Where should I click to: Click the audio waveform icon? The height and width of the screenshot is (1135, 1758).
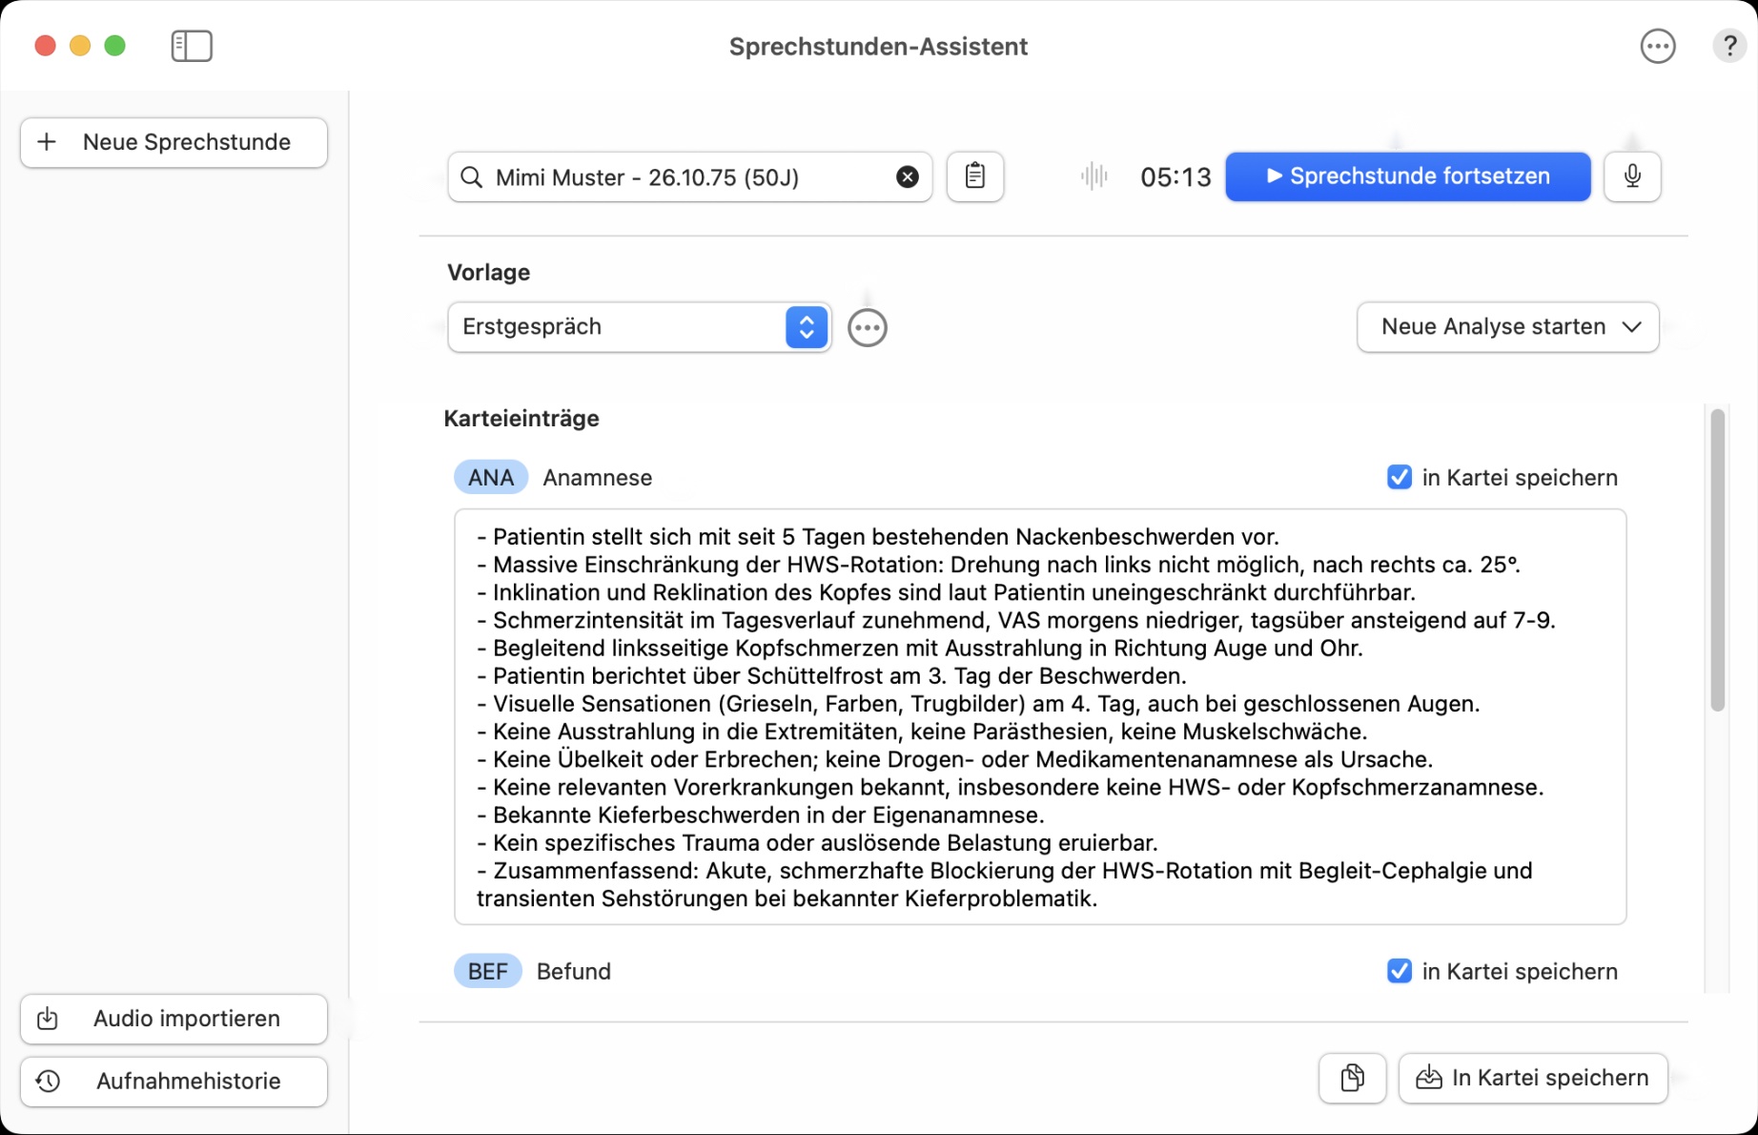(x=1094, y=176)
